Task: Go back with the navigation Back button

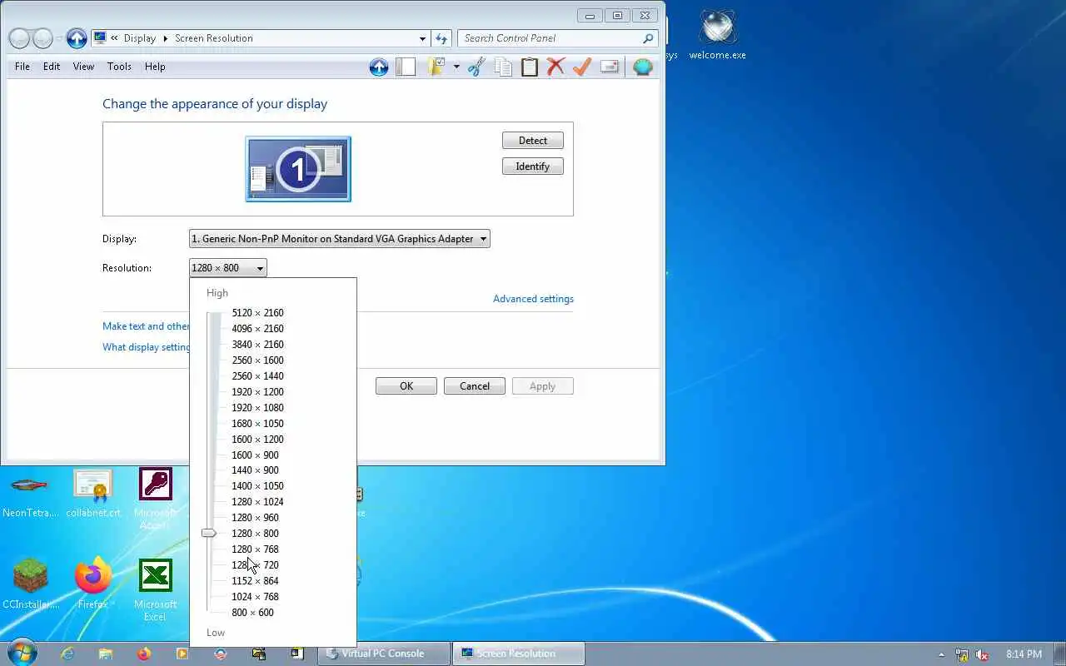Action: click(20, 38)
